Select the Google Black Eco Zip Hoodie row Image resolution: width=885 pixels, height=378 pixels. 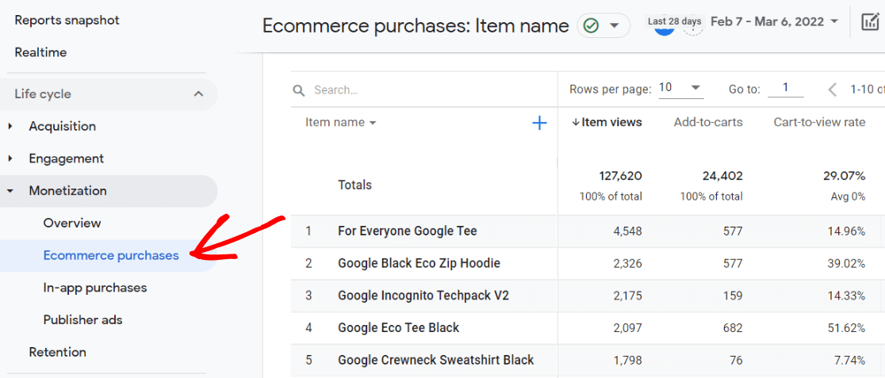coord(419,263)
